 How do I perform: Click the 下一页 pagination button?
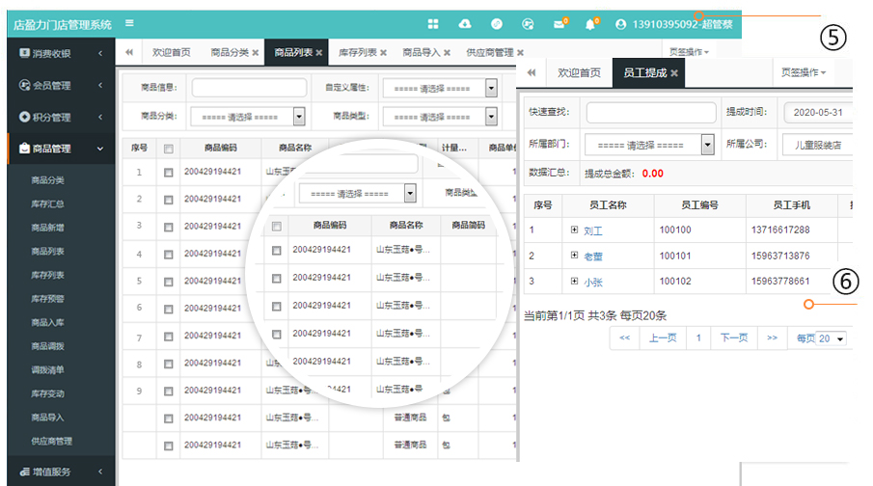click(734, 337)
